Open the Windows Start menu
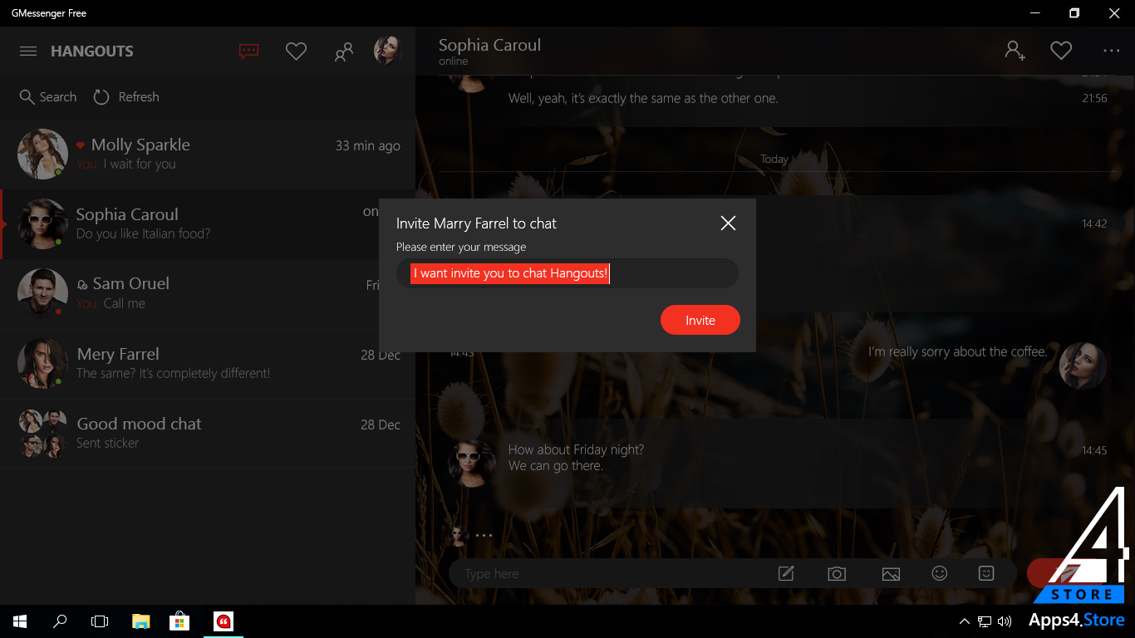The image size is (1135, 638). click(20, 621)
